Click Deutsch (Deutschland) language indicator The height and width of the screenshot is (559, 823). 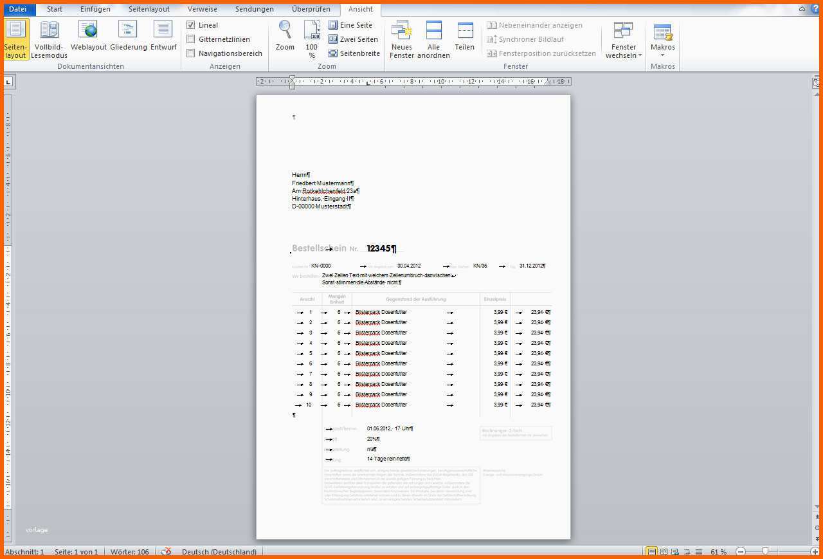click(x=219, y=552)
